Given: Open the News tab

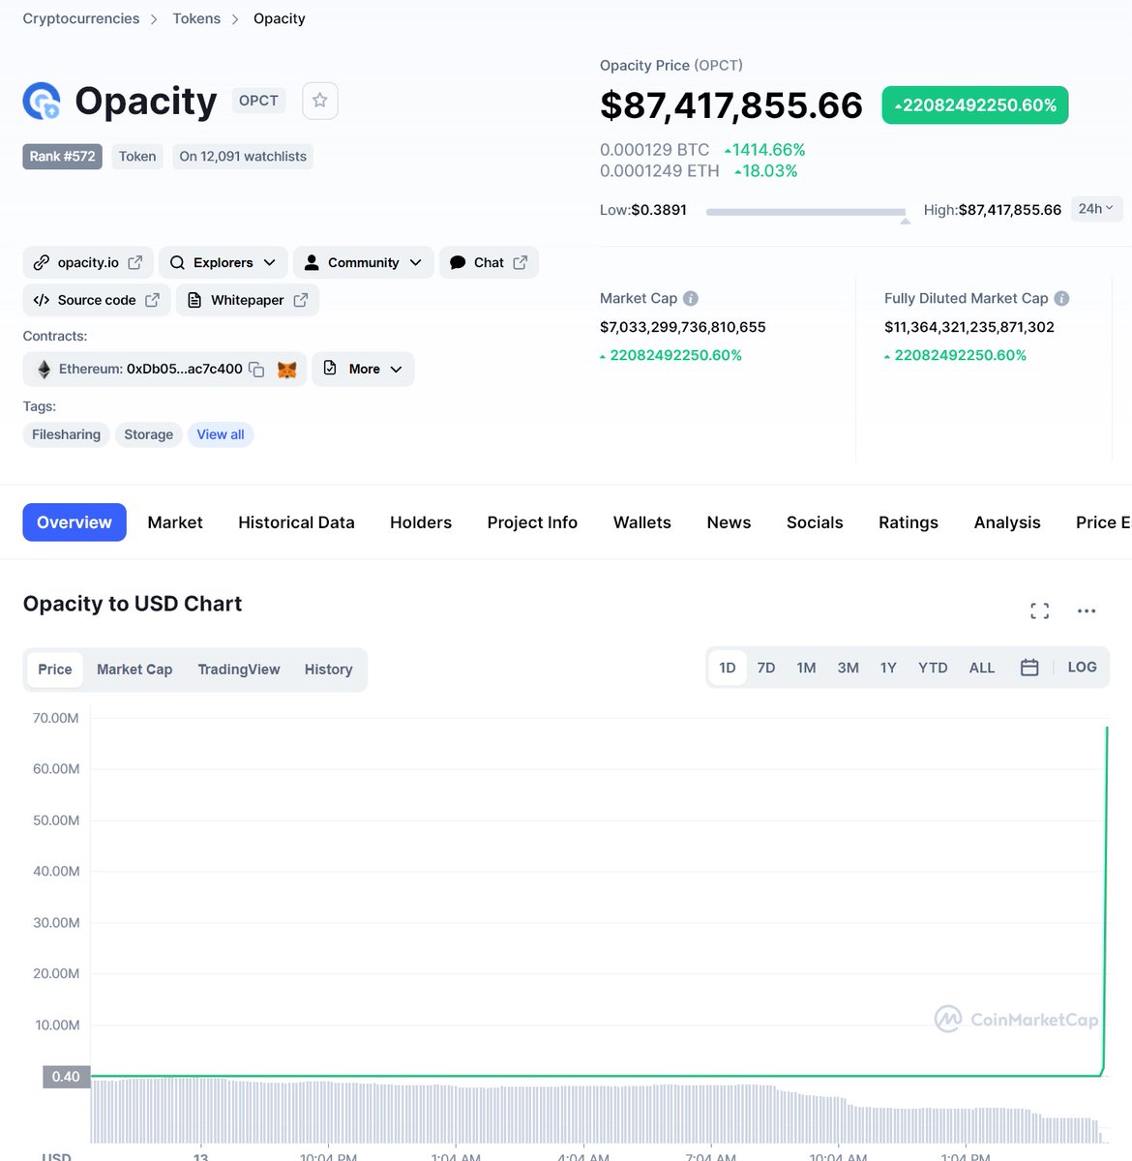Looking at the screenshot, I should [x=729, y=522].
